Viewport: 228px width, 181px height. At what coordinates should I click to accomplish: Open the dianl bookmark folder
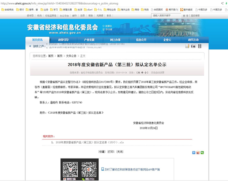coord(88,10)
